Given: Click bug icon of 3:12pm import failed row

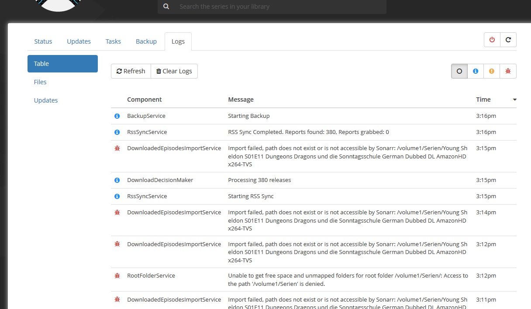Looking at the screenshot, I should pos(117,244).
